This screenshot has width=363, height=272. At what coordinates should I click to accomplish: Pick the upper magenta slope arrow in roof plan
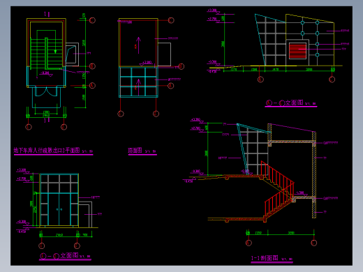(x=138, y=45)
